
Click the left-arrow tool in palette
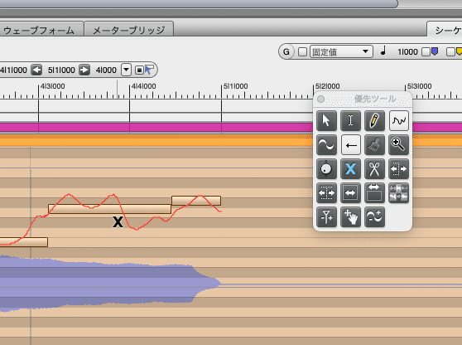350,145
